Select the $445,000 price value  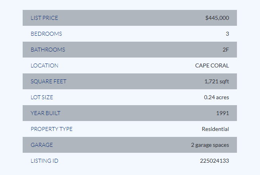coord(217,18)
